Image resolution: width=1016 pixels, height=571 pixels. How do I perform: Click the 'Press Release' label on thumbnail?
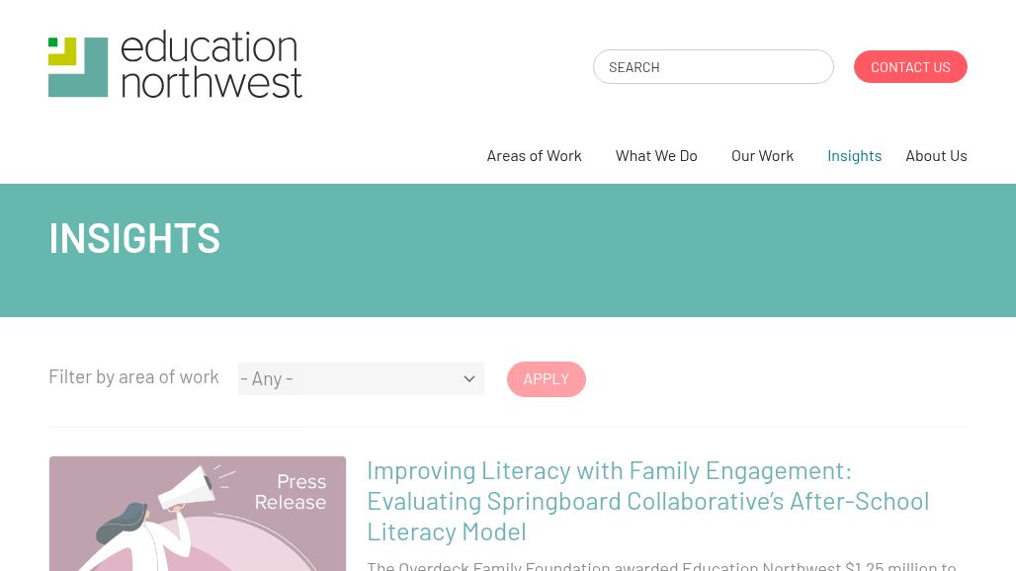(291, 492)
